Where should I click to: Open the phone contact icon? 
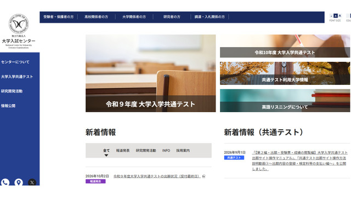[x=5, y=182]
